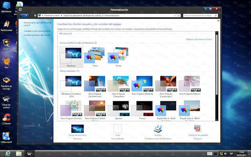The height and width of the screenshot is (157, 251).
Task: Open the Color Personalizado swatch
Action: (118, 129)
